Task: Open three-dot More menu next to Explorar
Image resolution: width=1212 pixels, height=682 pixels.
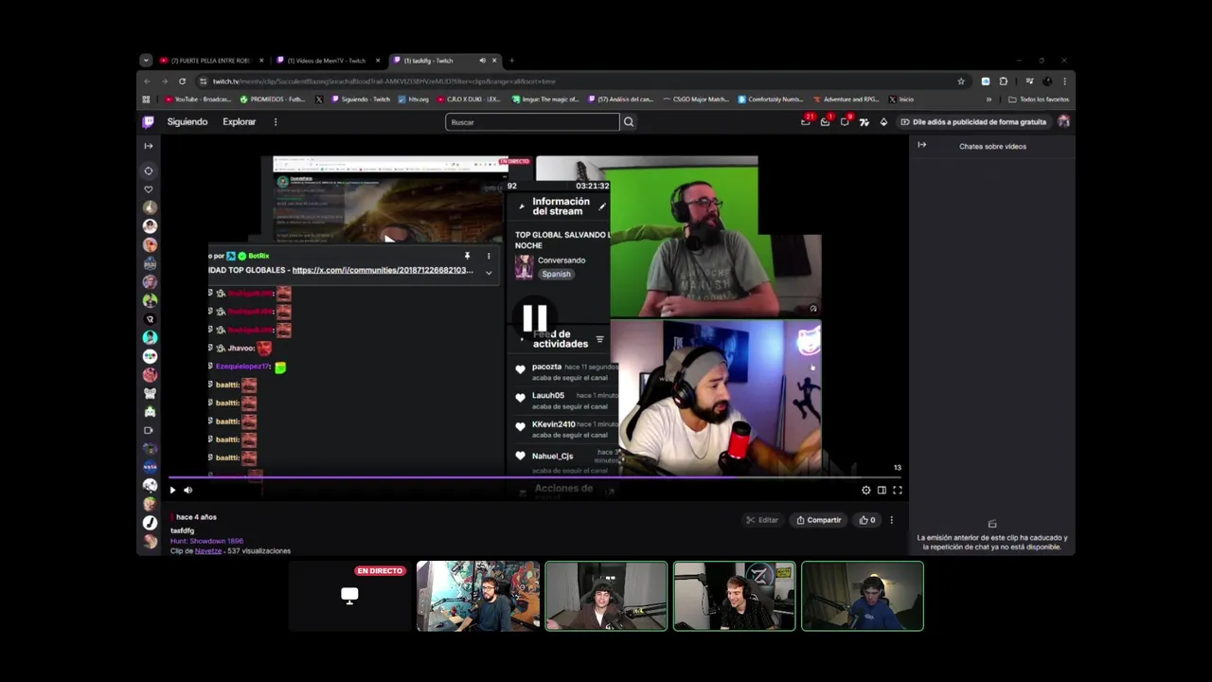Action: (276, 121)
